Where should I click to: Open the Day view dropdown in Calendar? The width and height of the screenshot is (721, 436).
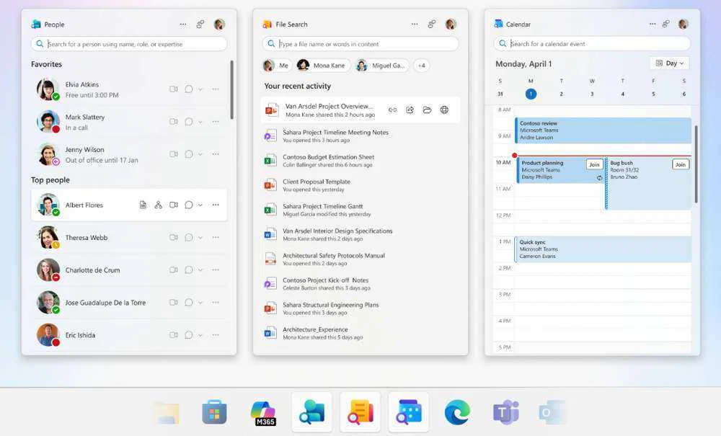tap(669, 63)
